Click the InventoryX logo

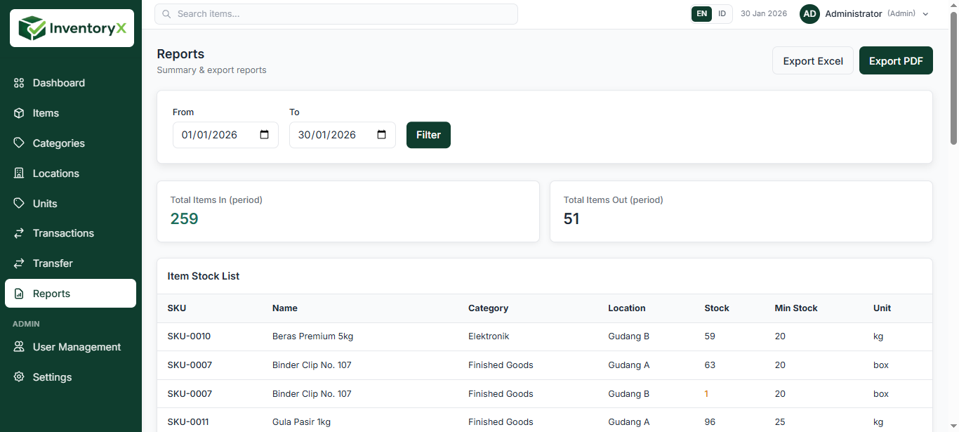[72, 28]
